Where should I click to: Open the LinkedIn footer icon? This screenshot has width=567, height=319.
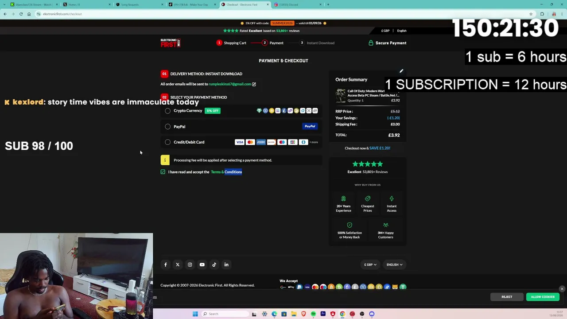tap(226, 265)
